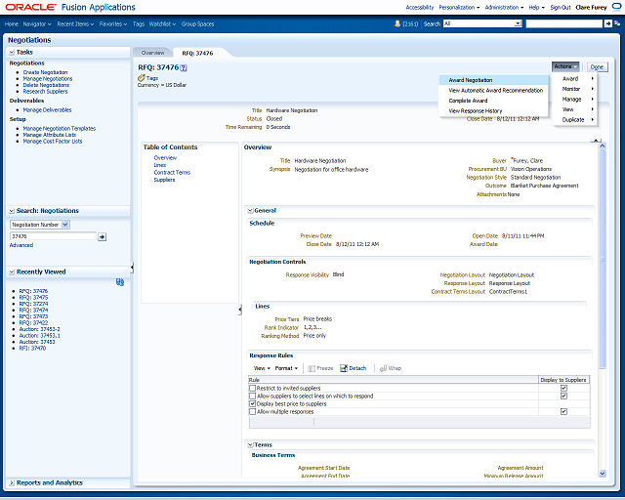
Task: Collapse the Terms section
Action: click(x=250, y=445)
